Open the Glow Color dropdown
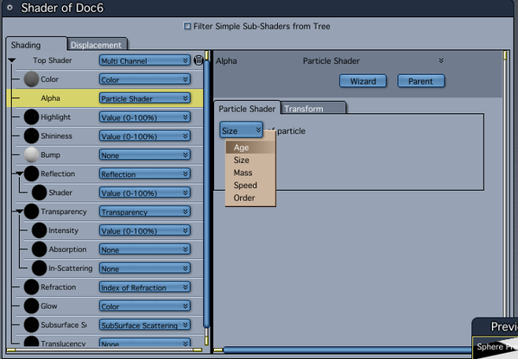 pos(145,306)
